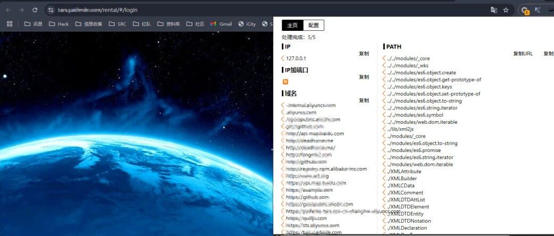Reload the page with the refresh icon
Image resolution: width=554 pixels, height=236 pixels.
pos(35,10)
